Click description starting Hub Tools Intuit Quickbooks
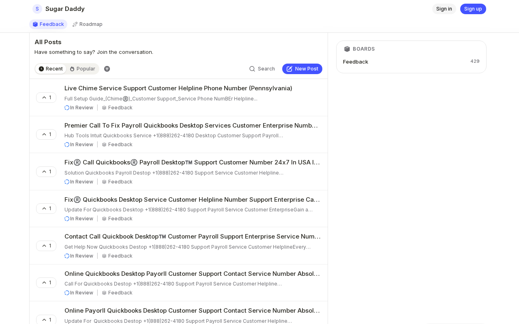519x324 pixels. 174,136
